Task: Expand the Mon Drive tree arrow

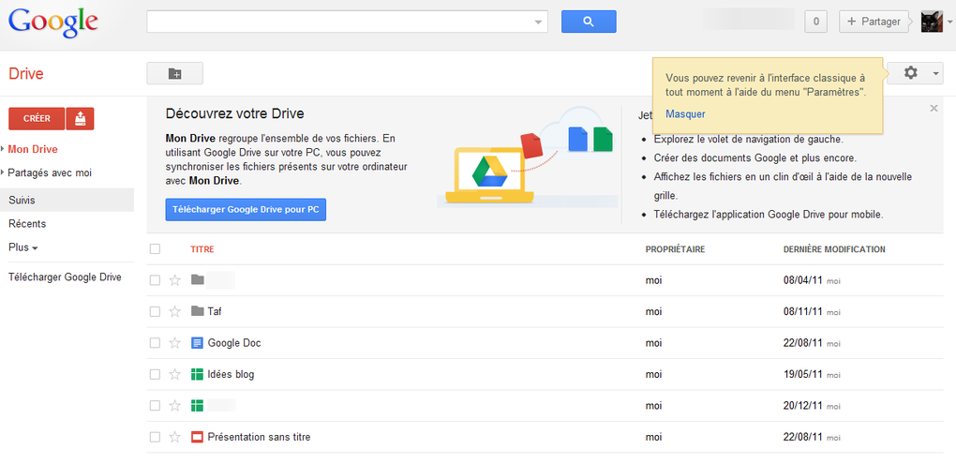Action: (3, 149)
